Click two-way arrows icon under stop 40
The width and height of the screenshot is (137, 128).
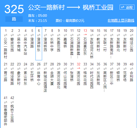pos(132,69)
